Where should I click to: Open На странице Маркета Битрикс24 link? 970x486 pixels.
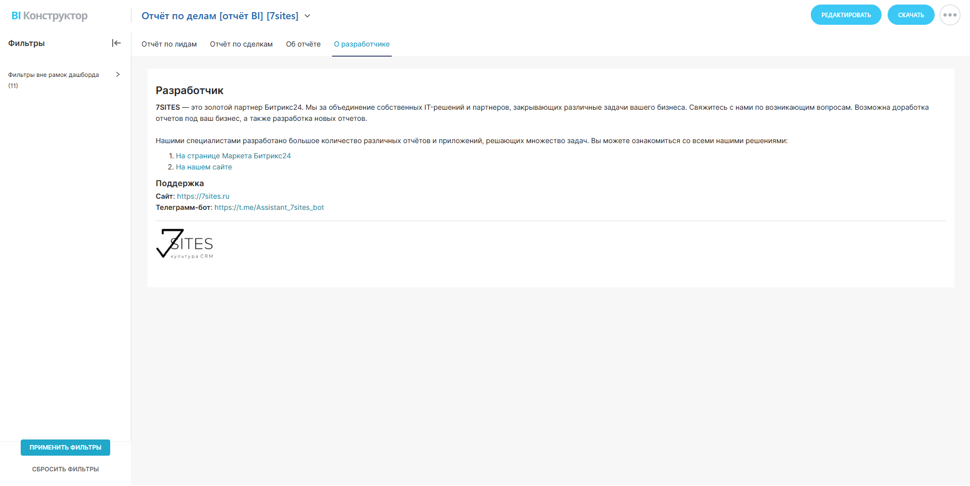234,156
